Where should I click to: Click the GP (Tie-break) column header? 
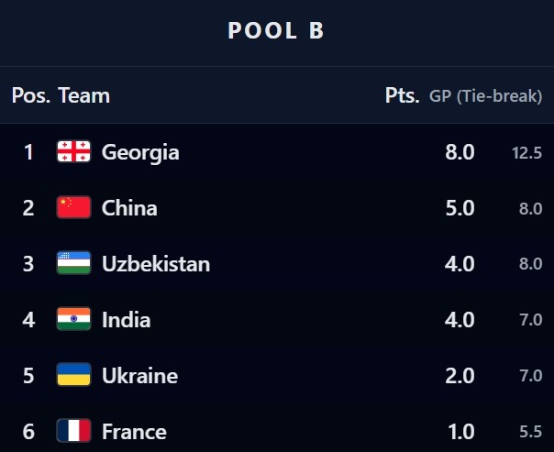485,96
